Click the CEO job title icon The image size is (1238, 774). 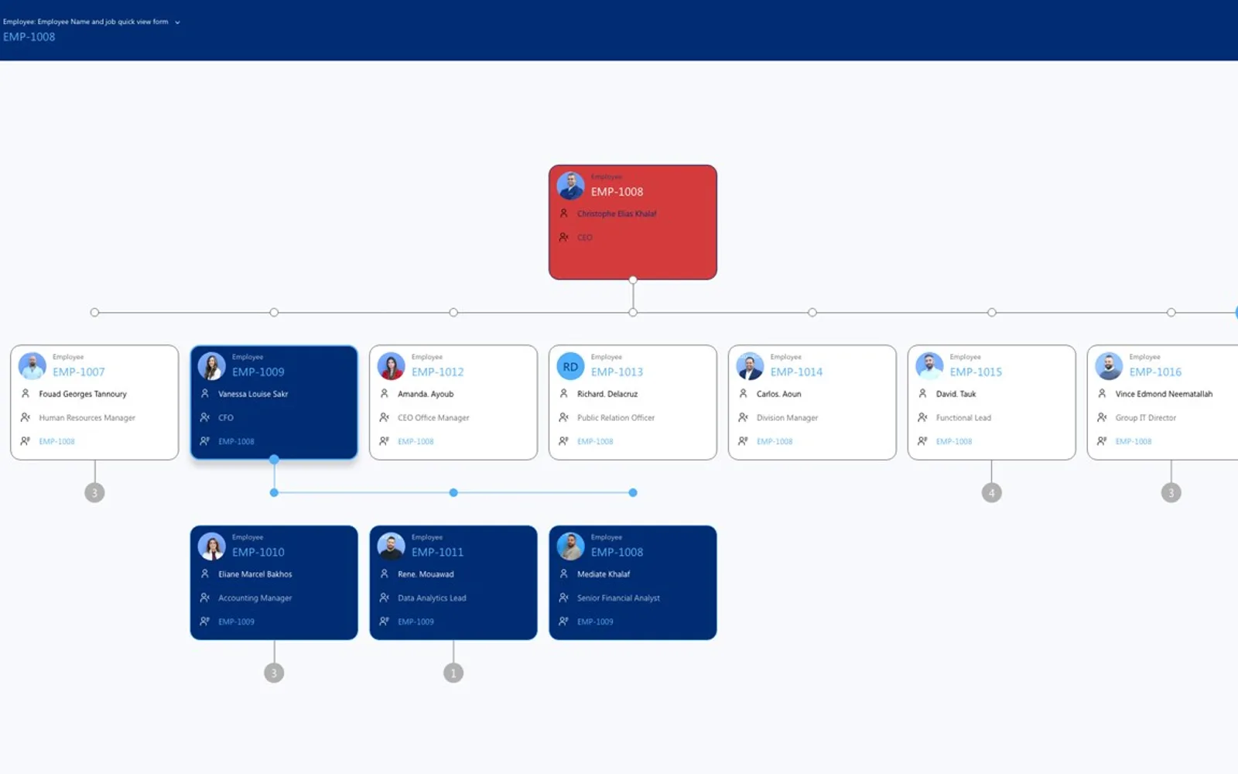564,238
